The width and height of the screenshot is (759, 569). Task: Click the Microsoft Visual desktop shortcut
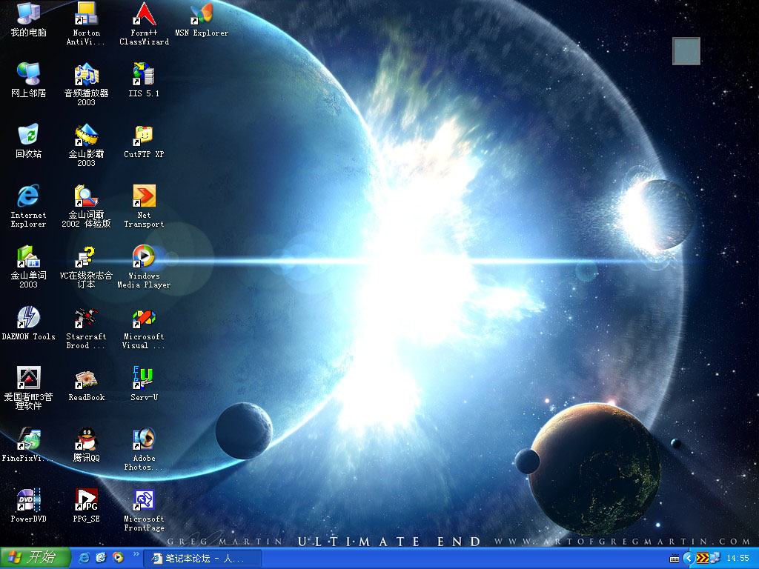point(144,327)
